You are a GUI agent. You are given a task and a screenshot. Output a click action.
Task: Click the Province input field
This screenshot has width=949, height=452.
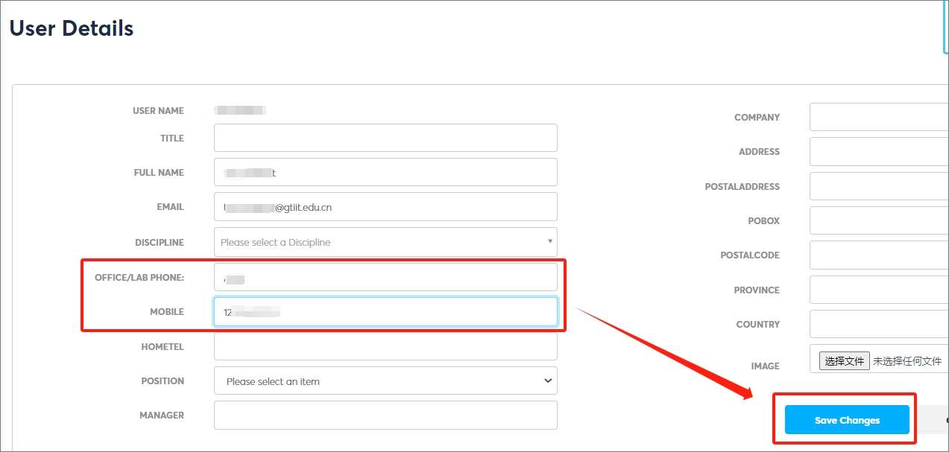tap(879, 290)
